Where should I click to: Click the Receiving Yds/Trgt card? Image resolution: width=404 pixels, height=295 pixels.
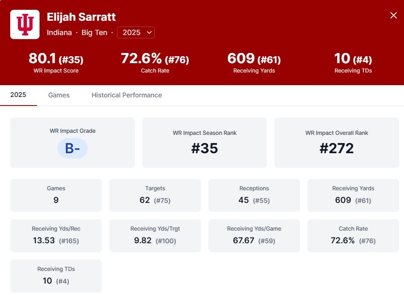[x=155, y=236]
